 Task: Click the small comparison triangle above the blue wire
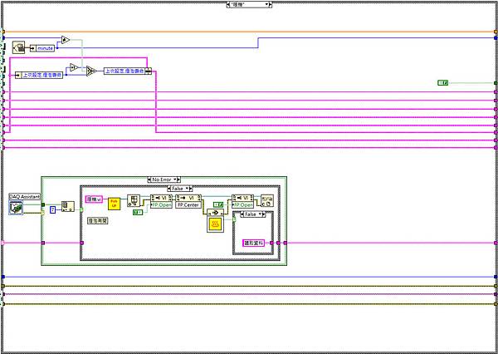coord(74,67)
